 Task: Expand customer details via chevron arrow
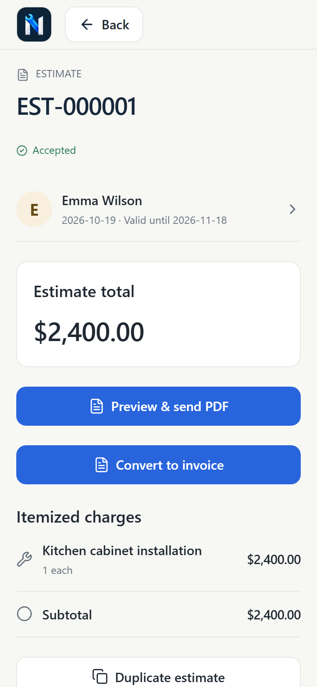tap(292, 209)
